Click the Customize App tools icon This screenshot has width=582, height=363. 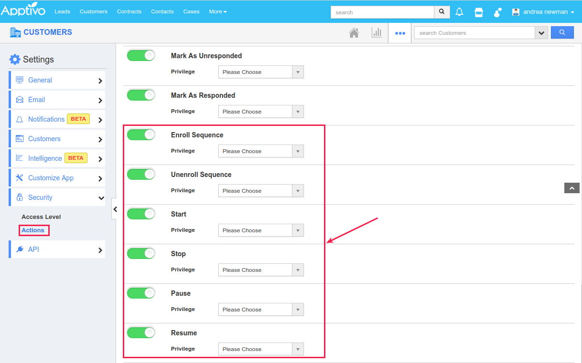click(20, 177)
